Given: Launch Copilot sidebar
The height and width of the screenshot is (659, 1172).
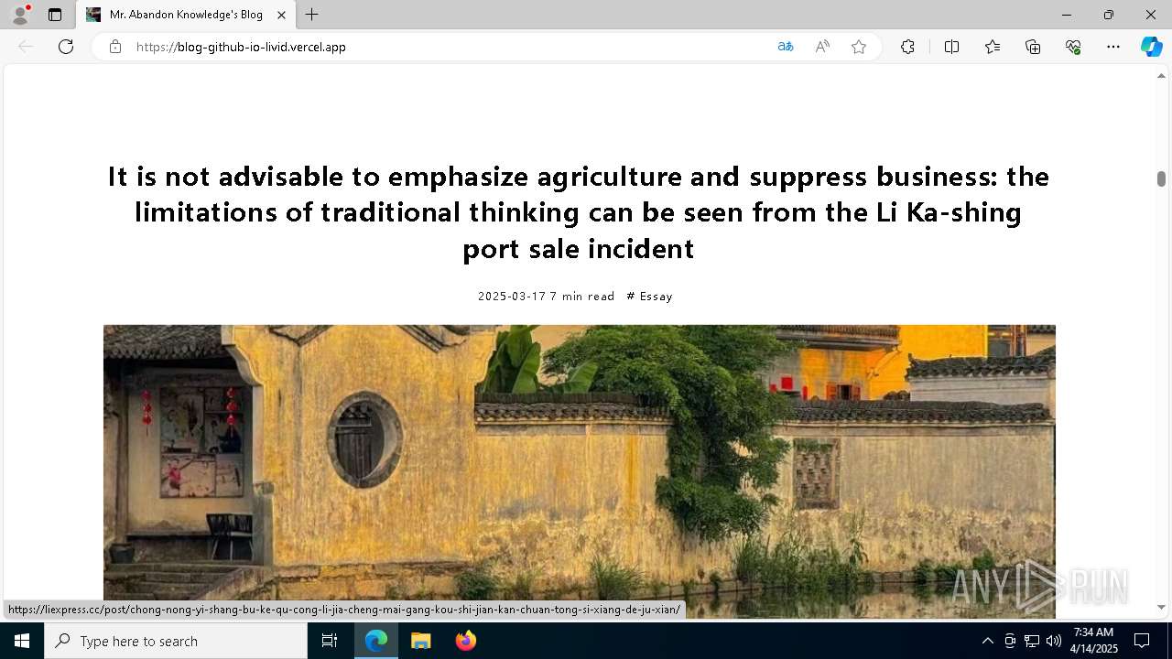Looking at the screenshot, I should [1152, 47].
